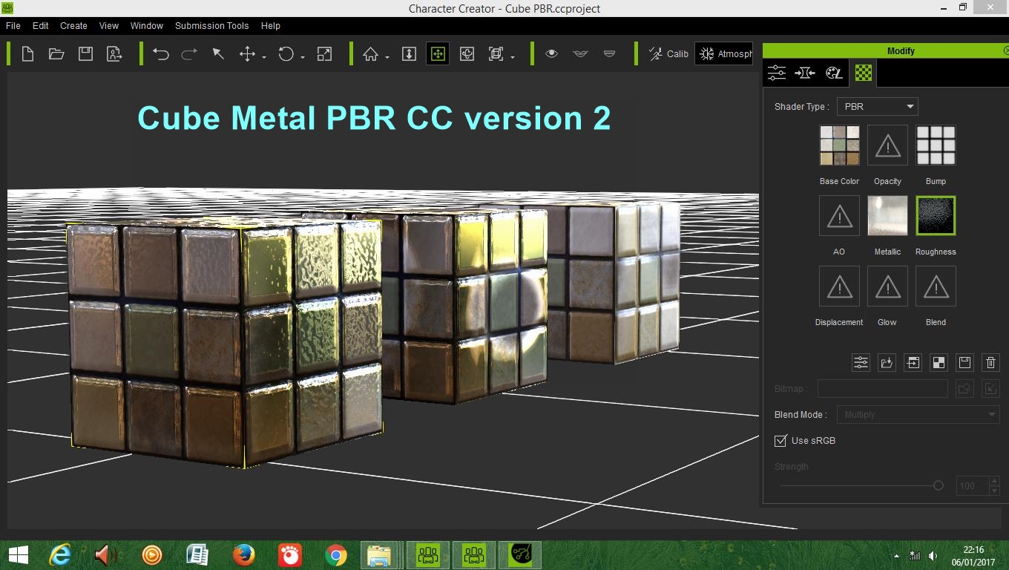Open the Create menu
The width and height of the screenshot is (1009, 570).
(73, 25)
